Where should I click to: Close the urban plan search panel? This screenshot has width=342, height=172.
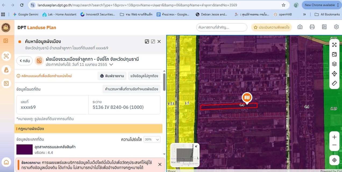[159, 41]
